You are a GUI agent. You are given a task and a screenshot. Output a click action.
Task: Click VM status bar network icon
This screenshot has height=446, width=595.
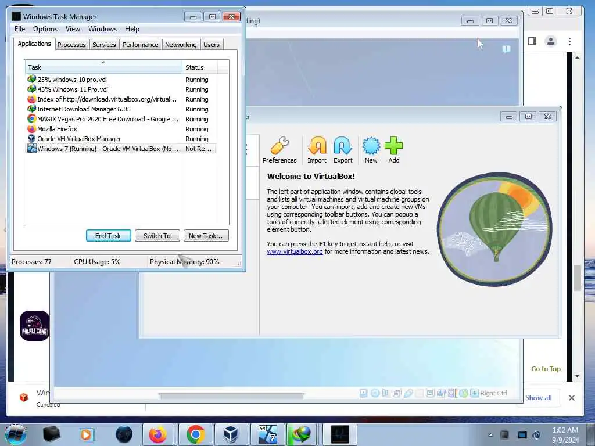(x=397, y=393)
